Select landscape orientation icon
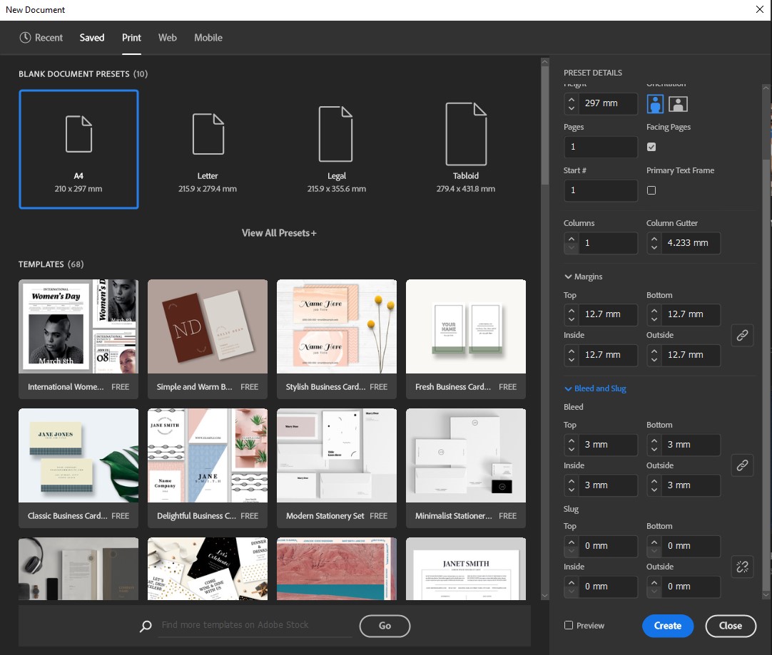 678,103
